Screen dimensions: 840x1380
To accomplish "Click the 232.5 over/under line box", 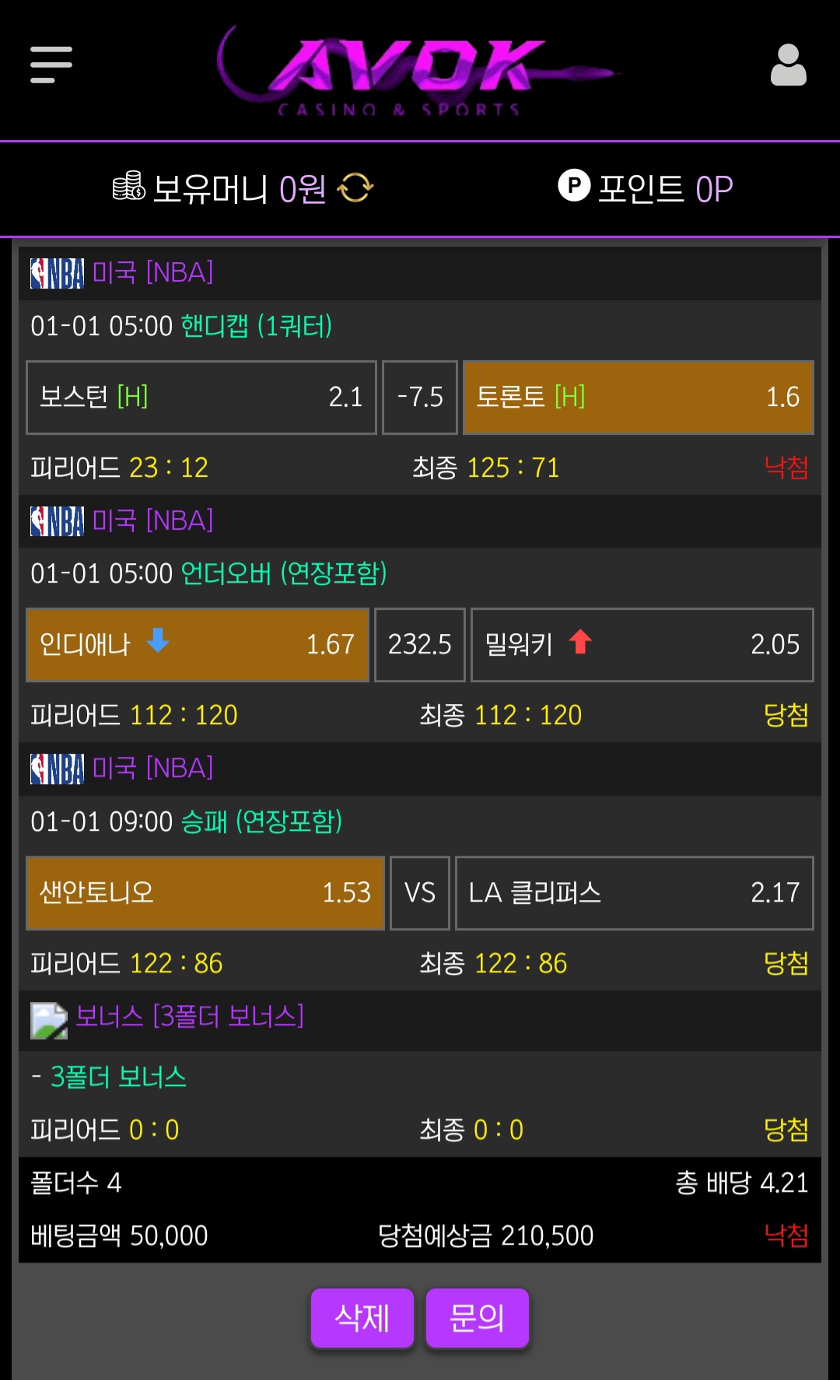I will pyautogui.click(x=420, y=645).
